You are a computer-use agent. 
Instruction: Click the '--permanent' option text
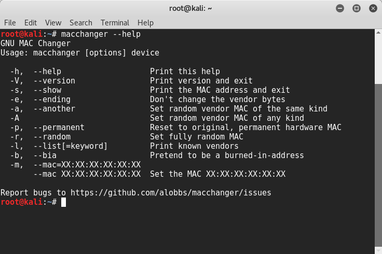(x=59, y=128)
